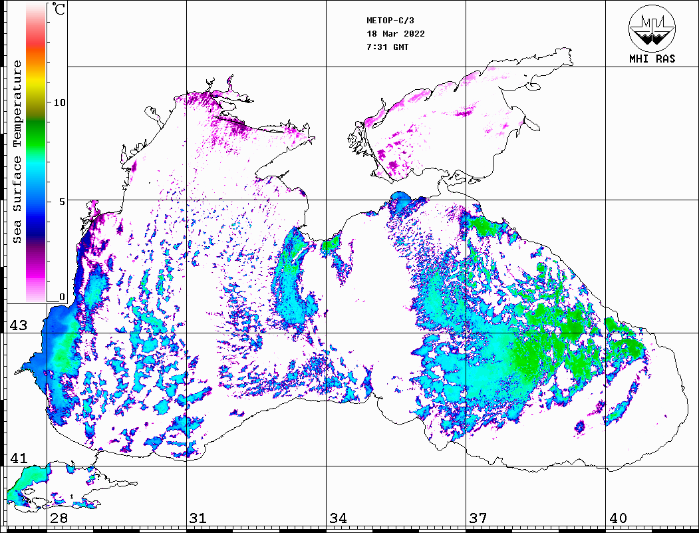Click the Sea Surface Temperature legend title
The height and width of the screenshot is (533, 699).
coord(17,152)
